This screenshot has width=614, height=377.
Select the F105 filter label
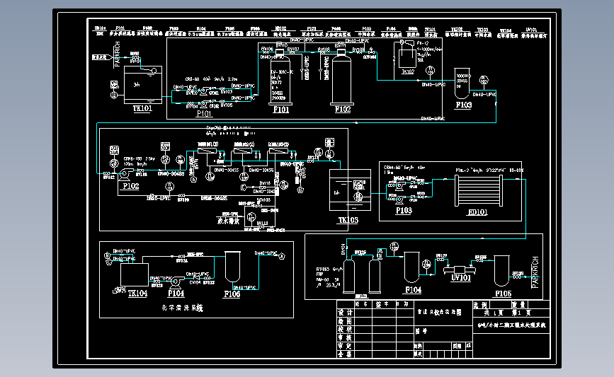pos(503,294)
